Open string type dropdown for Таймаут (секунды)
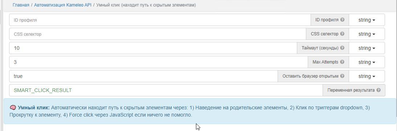397x131 pixels. [367, 48]
